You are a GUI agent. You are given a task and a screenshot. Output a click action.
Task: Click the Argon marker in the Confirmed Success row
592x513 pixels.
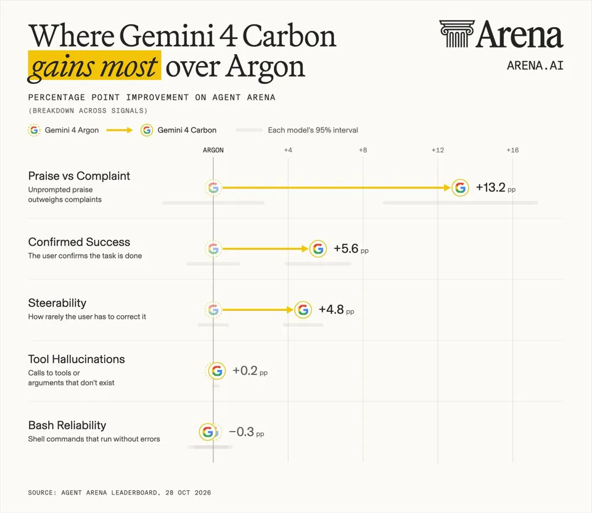coord(213,248)
